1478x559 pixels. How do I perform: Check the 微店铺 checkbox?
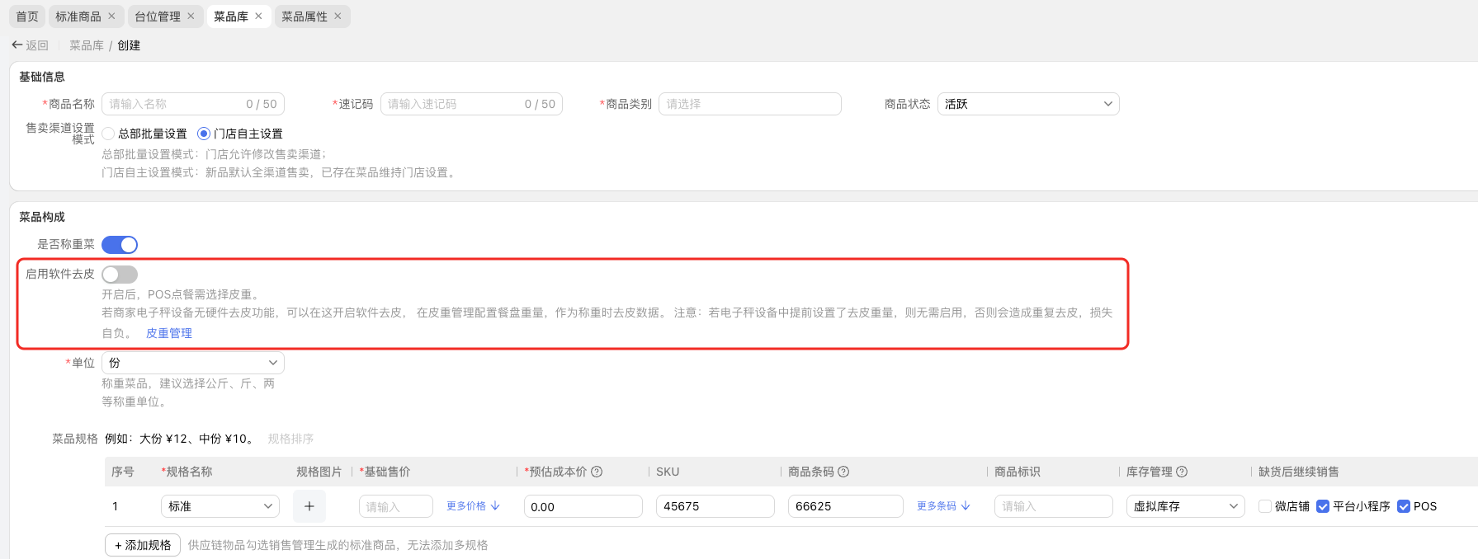point(1265,506)
